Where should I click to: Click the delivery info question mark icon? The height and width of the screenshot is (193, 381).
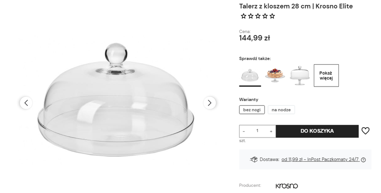tap(363, 160)
